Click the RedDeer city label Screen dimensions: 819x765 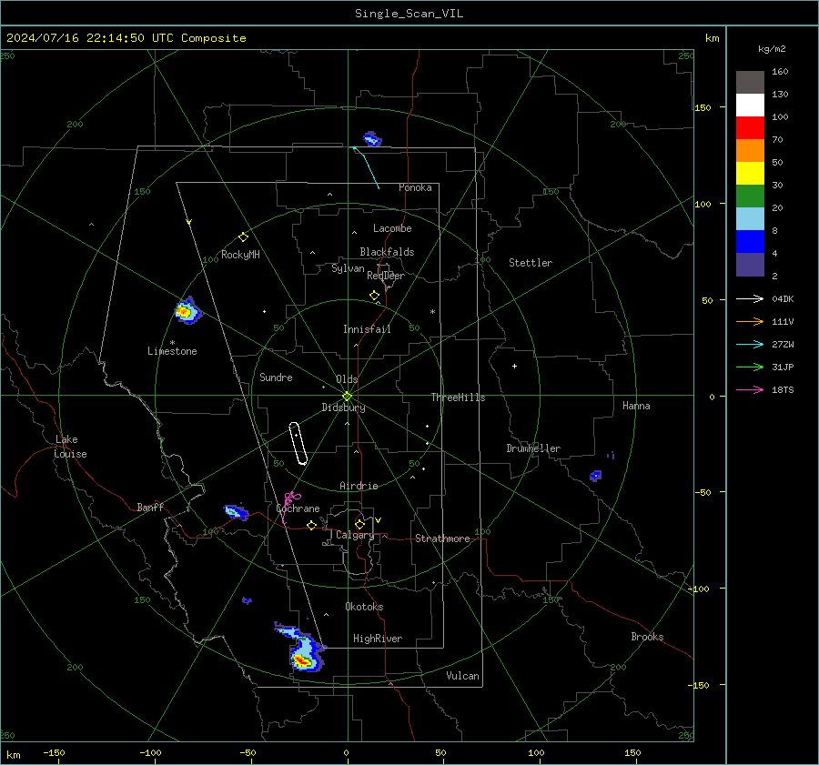pos(386,276)
